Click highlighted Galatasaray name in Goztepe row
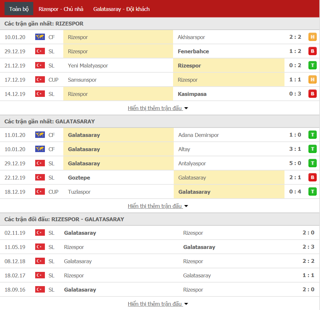Viewport: 320px width, 310px height. (x=192, y=178)
